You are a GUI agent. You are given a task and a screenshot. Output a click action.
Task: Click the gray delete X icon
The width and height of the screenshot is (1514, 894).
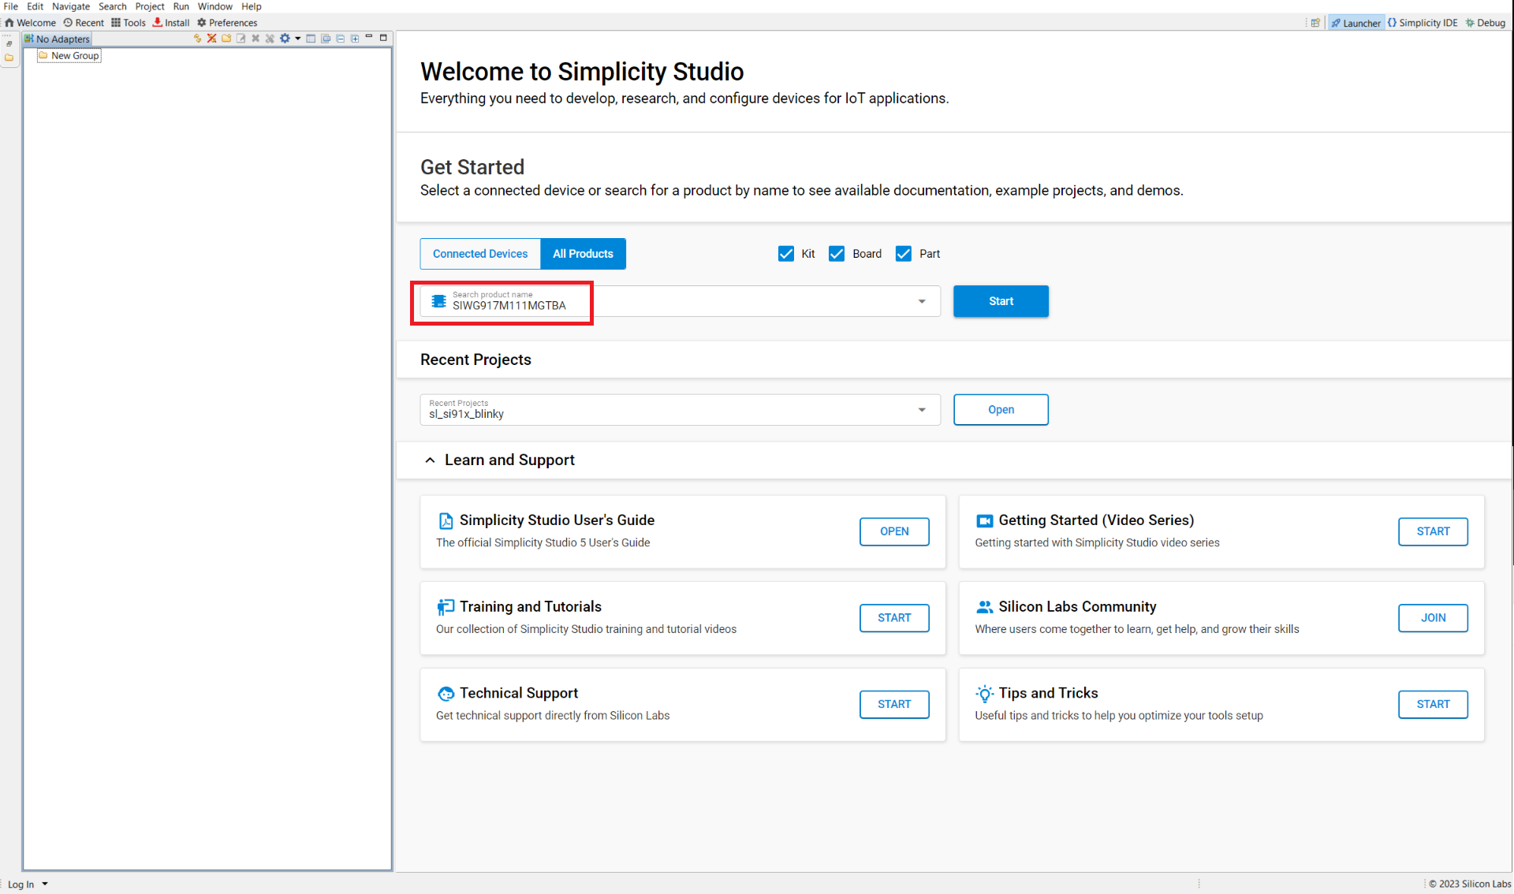click(255, 38)
